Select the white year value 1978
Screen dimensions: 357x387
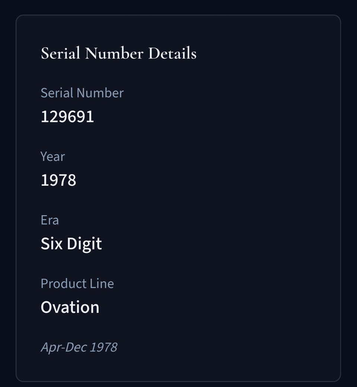point(58,180)
